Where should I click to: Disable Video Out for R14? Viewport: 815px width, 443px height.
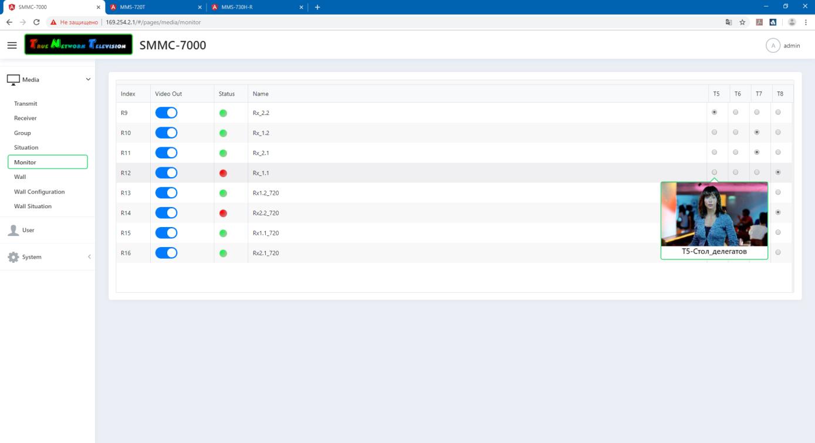pos(166,212)
